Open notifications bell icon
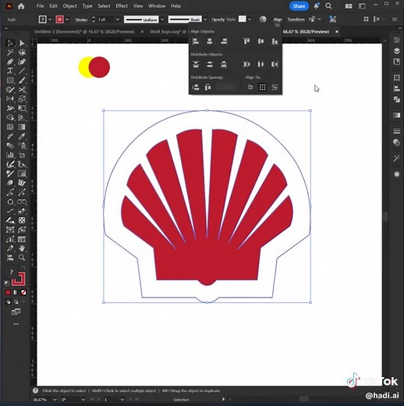Viewport: 404px width, 406px height. [316, 6]
